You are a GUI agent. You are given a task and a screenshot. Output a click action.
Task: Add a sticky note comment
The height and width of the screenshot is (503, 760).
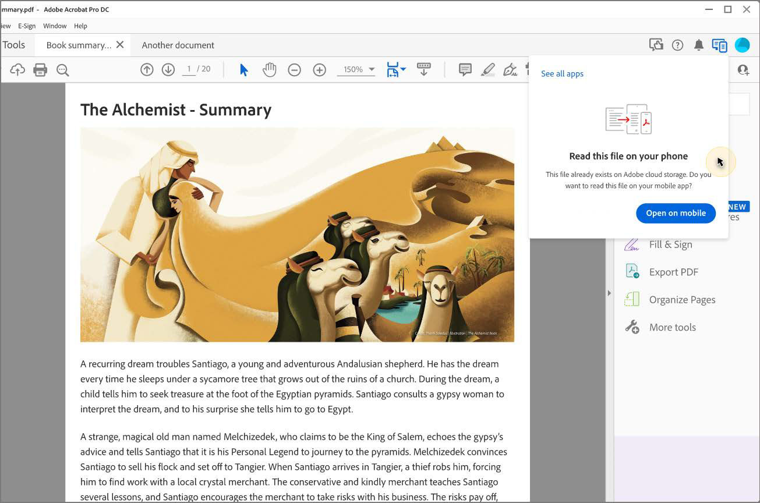click(x=465, y=70)
